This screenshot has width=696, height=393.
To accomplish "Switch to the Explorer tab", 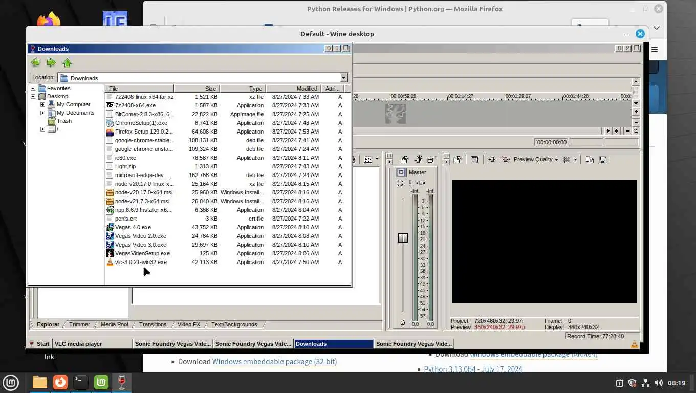I will (48, 324).
